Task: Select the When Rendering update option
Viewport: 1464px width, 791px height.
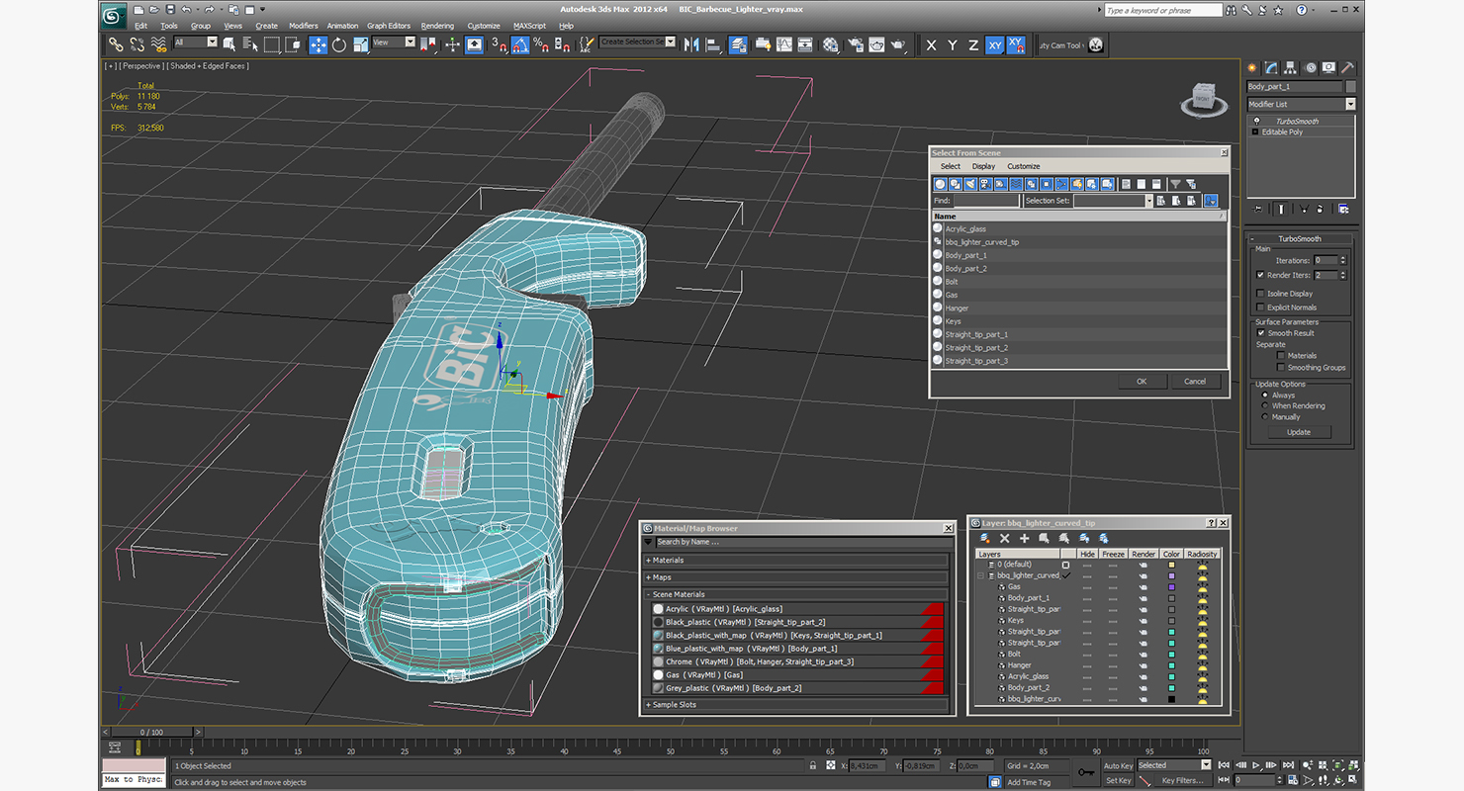Action: pos(1264,405)
